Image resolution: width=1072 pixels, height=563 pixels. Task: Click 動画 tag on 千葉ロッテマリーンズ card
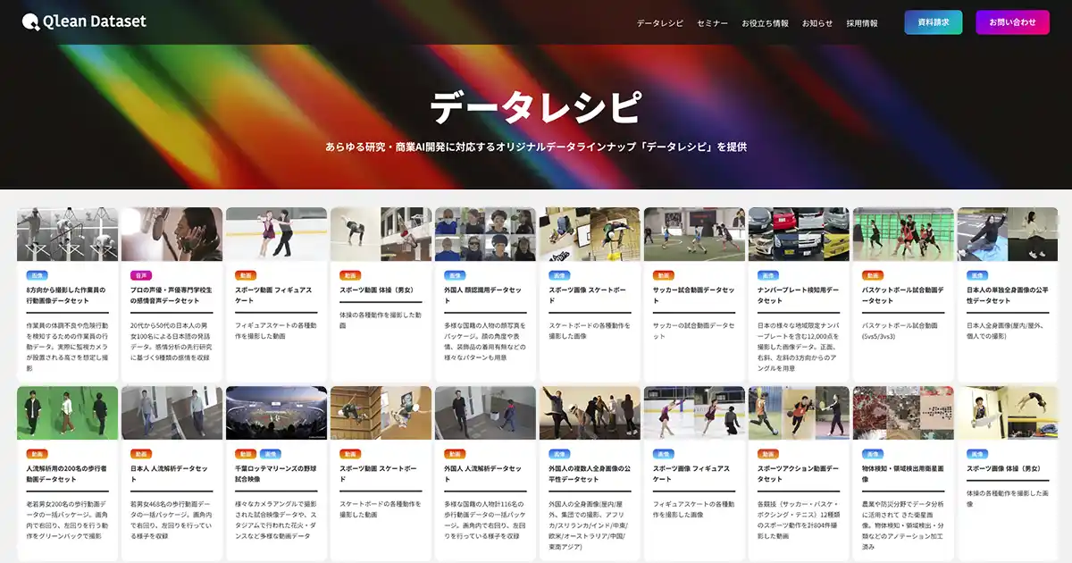tap(246, 454)
